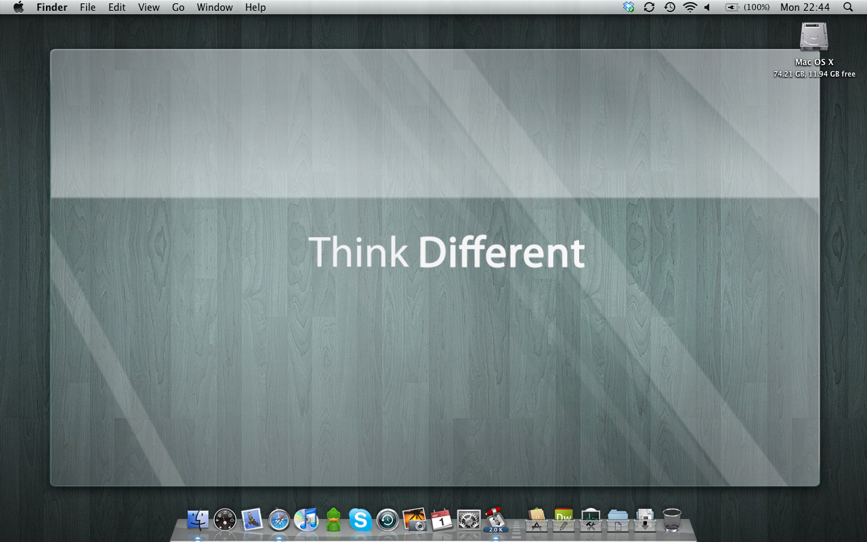Open System Preferences gear icon
The image size is (867, 542).
(469, 520)
